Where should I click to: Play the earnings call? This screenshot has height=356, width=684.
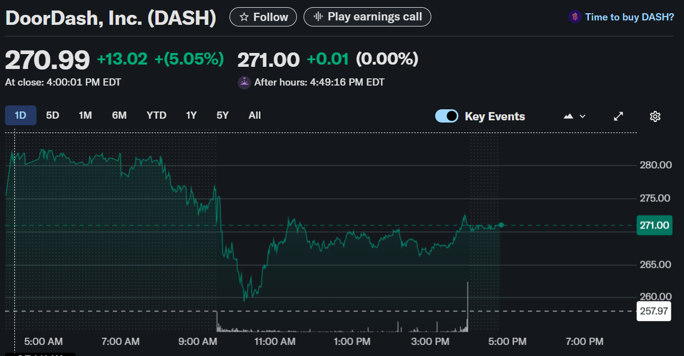pos(367,17)
